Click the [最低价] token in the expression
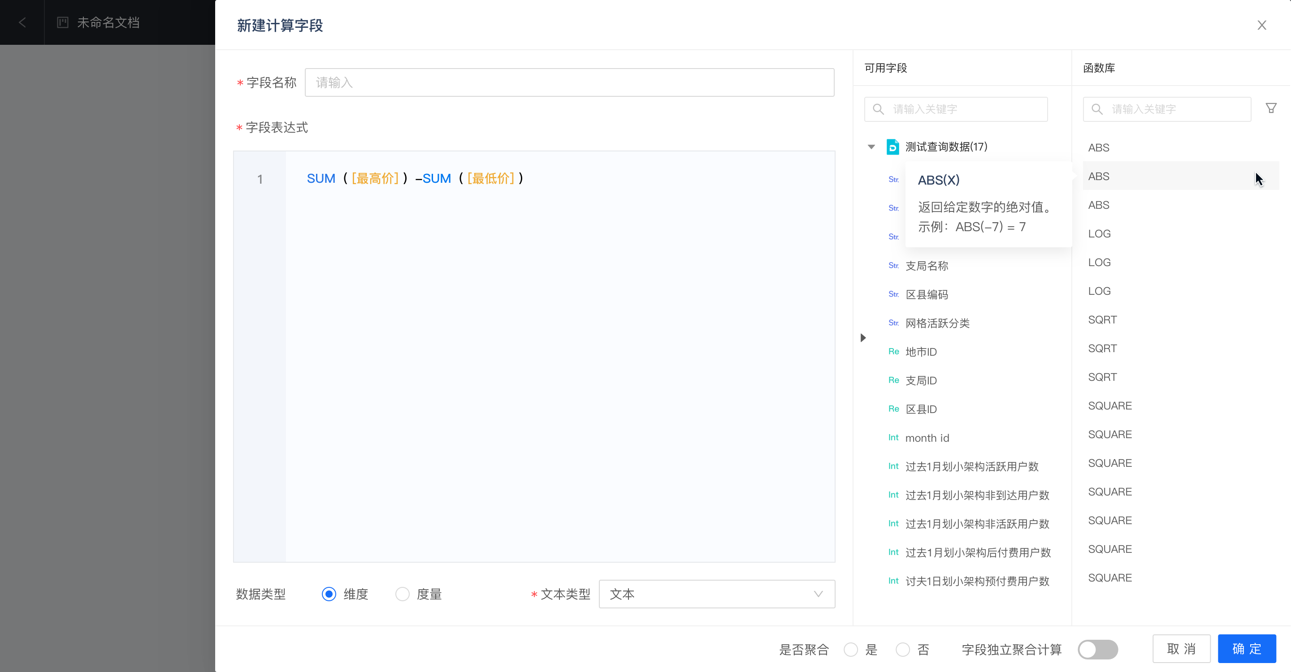The height and width of the screenshot is (672, 1291). (x=491, y=178)
